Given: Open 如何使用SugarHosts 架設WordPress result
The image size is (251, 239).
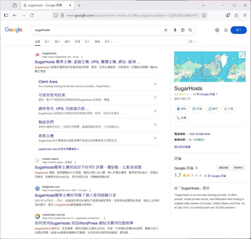Looking at the screenshot, I should tap(84, 223).
